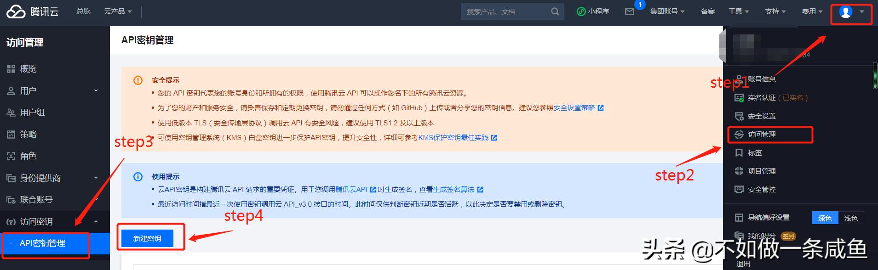Click the 我的积分 points icon
Image resolution: width=878 pixels, height=270 pixels.
739,236
